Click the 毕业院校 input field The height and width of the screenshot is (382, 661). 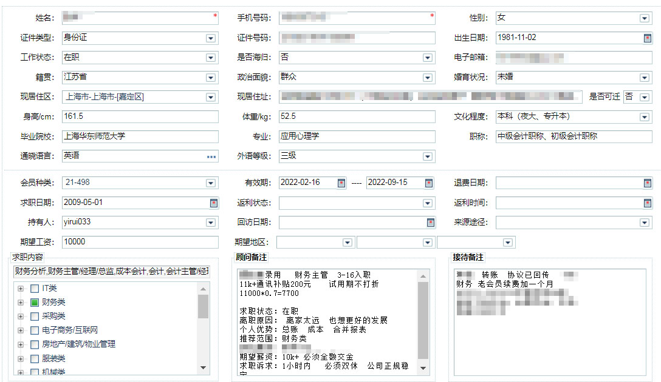click(x=140, y=136)
